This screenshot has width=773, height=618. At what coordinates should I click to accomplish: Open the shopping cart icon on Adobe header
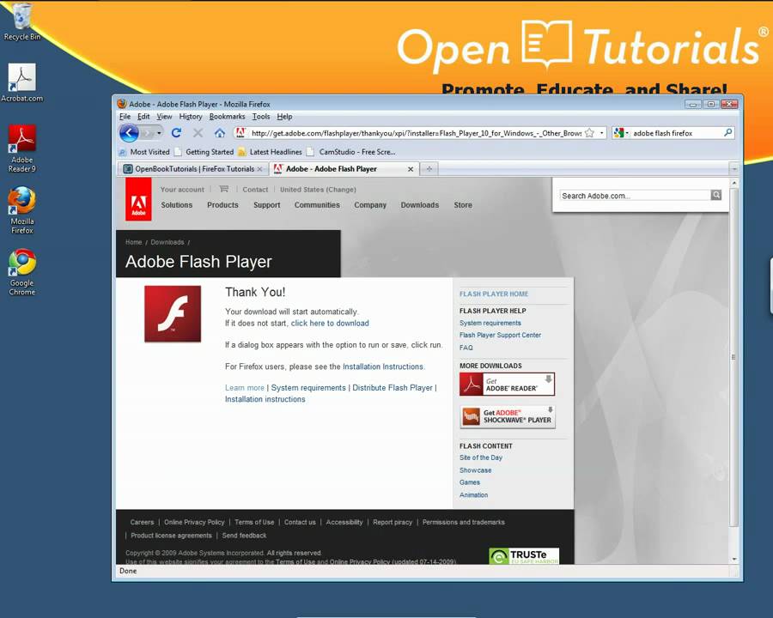[224, 189]
